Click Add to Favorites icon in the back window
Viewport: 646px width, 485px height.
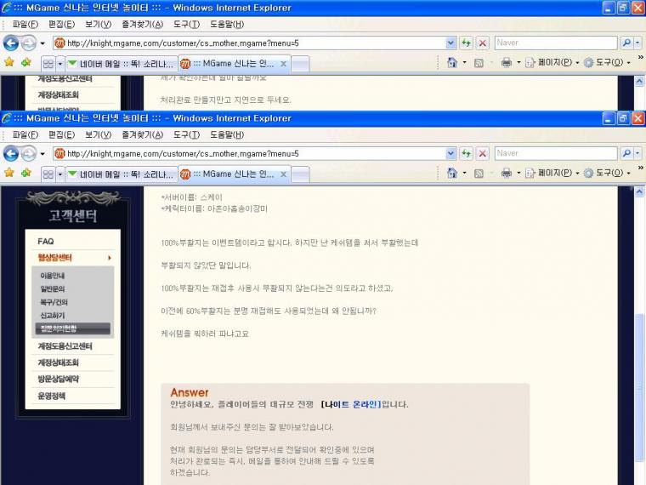tap(26, 62)
